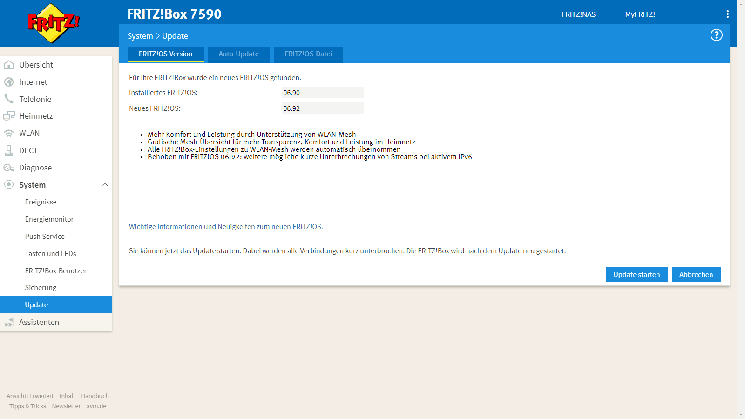Click the Ansicht: Erweitert footer link
The image size is (745, 419).
(30, 396)
